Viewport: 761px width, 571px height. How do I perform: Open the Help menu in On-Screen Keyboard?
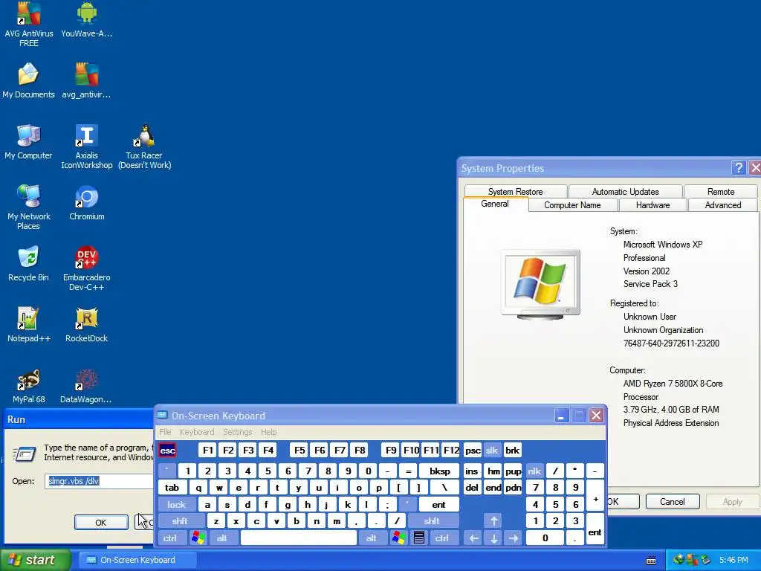pyautogui.click(x=268, y=432)
